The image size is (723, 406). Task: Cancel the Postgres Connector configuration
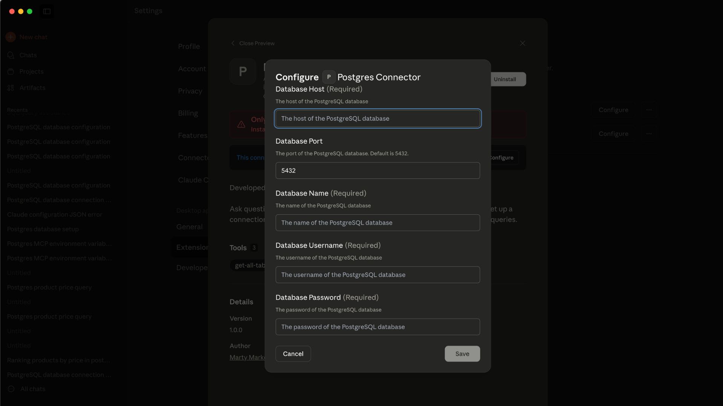(x=293, y=354)
